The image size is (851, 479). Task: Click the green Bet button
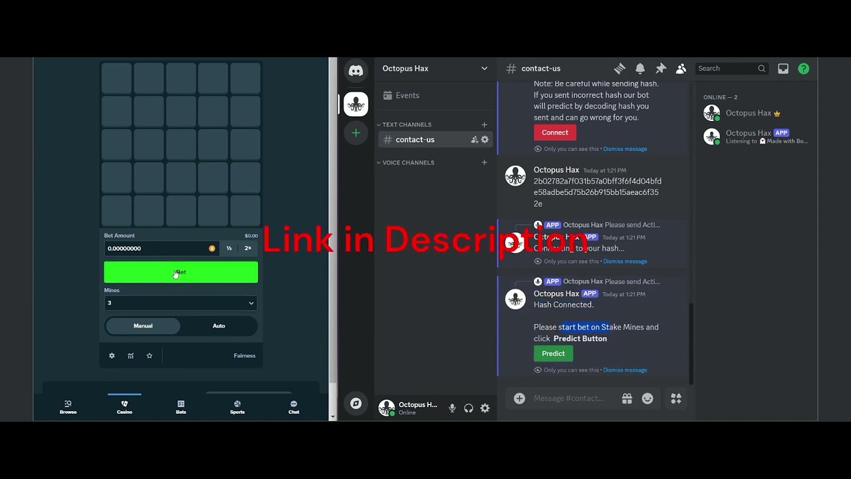pos(181,272)
